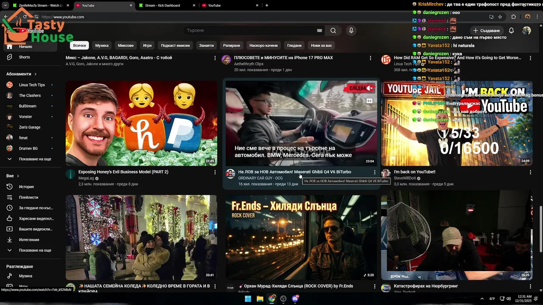
Task: Open options menu for I'm back on YouTube video
Action: [x=530, y=172]
